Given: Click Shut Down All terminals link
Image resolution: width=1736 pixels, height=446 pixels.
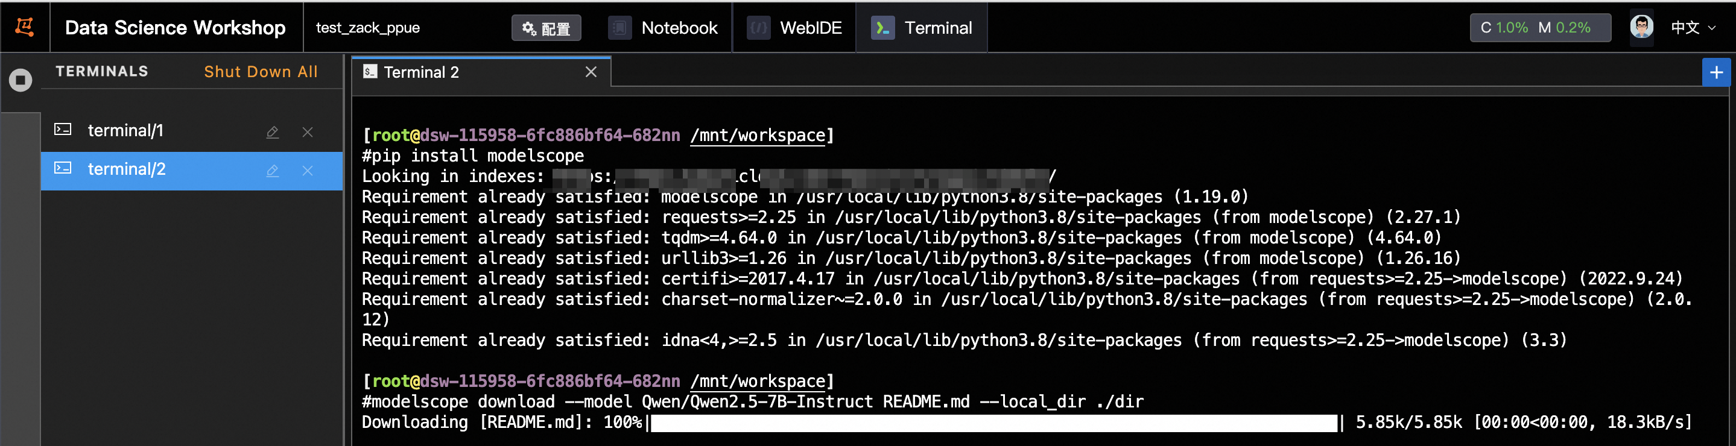Looking at the screenshot, I should pyautogui.click(x=261, y=72).
